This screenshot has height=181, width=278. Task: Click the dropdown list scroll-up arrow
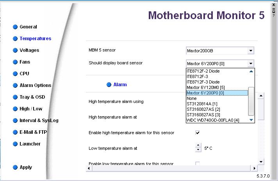pyautogui.click(x=251, y=71)
